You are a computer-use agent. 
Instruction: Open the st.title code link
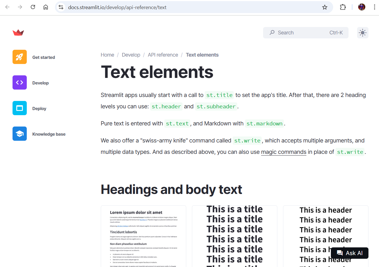click(219, 95)
